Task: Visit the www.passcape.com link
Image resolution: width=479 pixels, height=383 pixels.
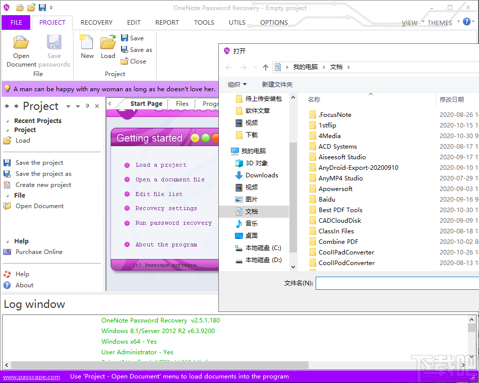Action: tap(31, 376)
